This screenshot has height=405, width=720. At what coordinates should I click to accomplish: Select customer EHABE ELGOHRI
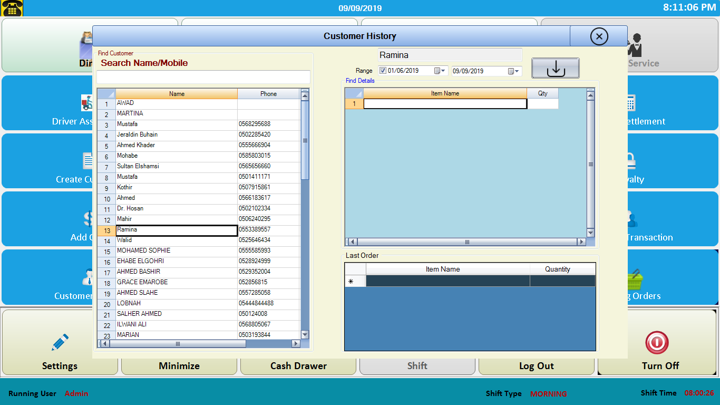click(x=177, y=262)
